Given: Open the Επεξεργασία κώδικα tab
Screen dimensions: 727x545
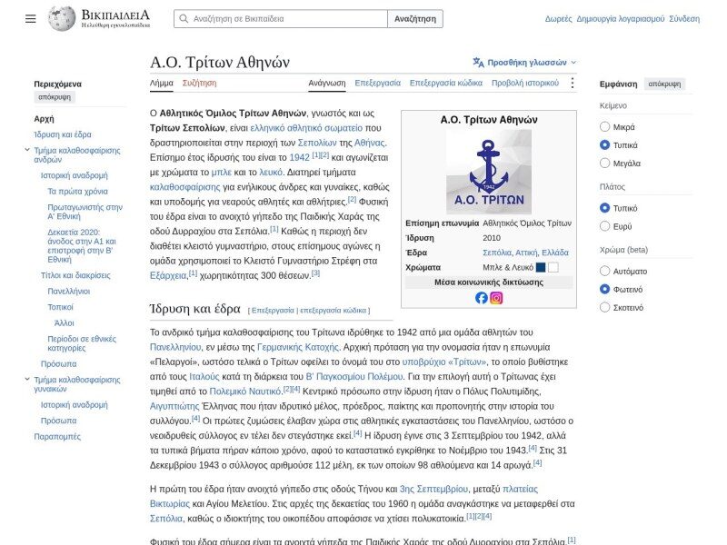Looking at the screenshot, I should coord(446,83).
